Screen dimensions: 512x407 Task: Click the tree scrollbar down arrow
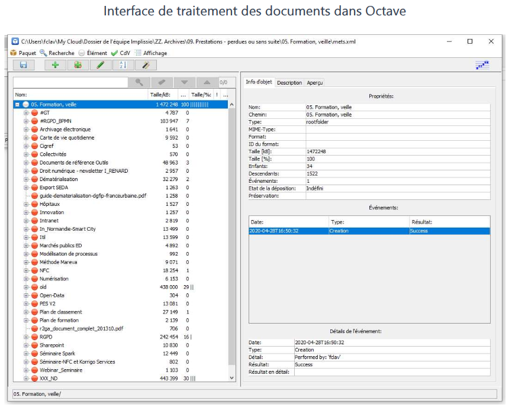[x=231, y=377]
